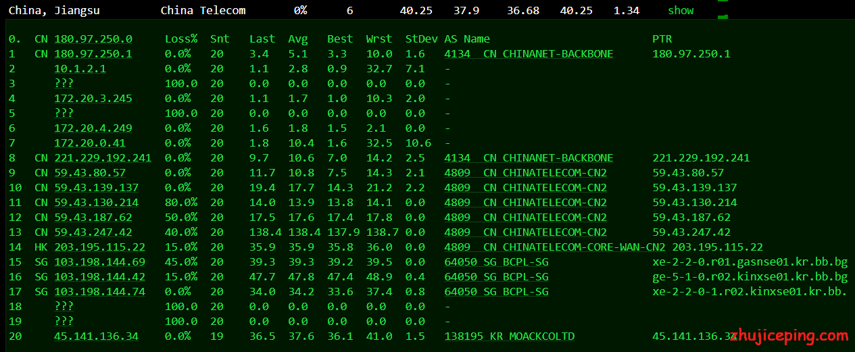The width and height of the screenshot is (855, 352).
Task: Open the IP link 103.198.144.74
Action: pos(99,292)
